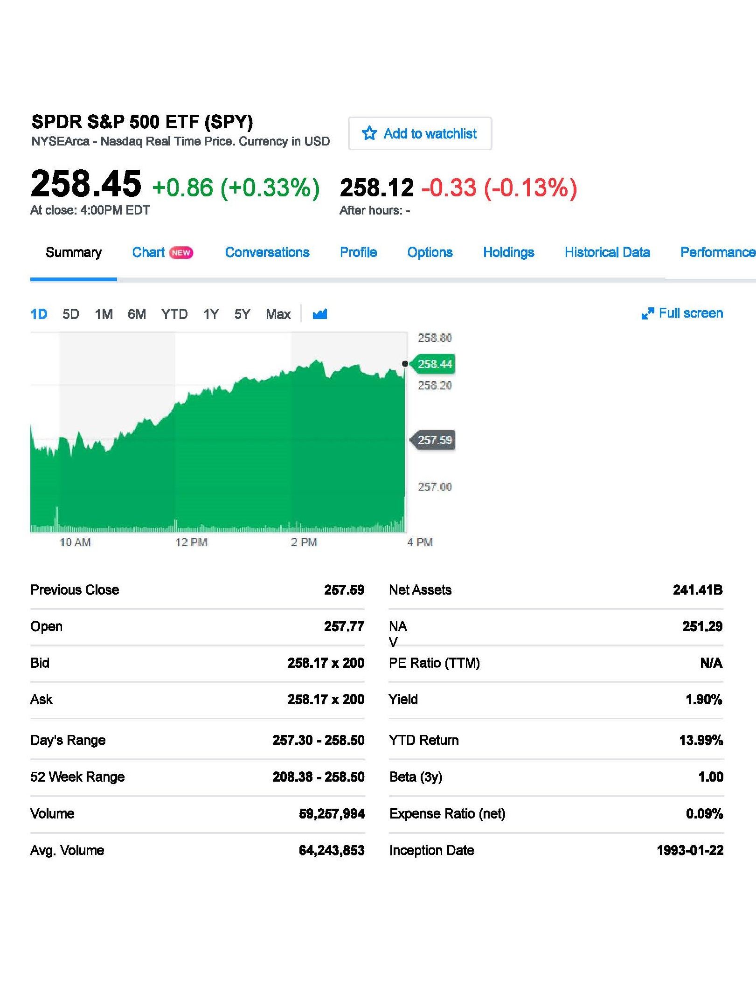Screen dimensions: 756x985
Task: Click the after hours price 258.12
Action: (377, 187)
